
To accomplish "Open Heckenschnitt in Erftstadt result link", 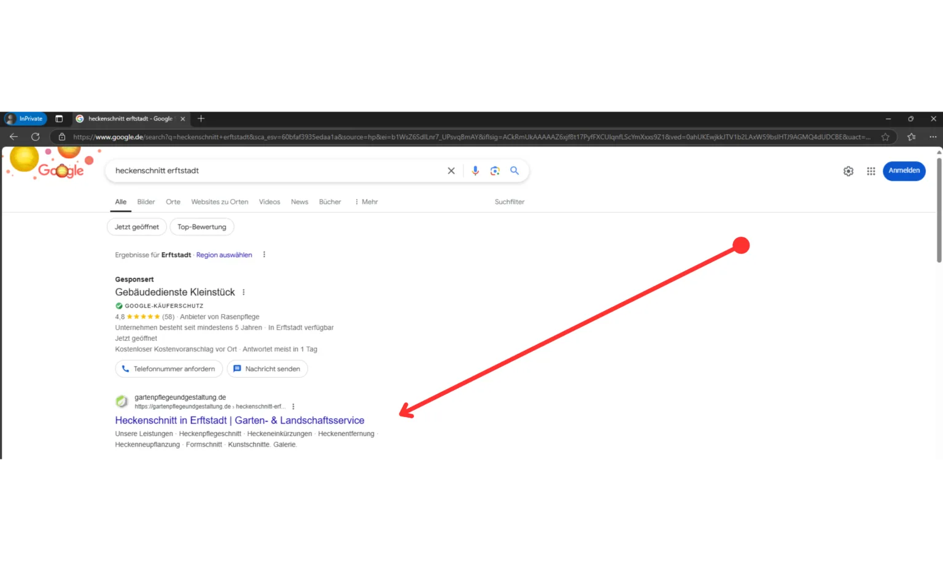I will point(239,421).
